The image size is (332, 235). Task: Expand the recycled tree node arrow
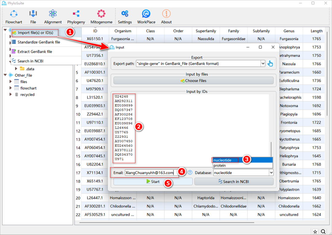pyautogui.click(x=10, y=94)
